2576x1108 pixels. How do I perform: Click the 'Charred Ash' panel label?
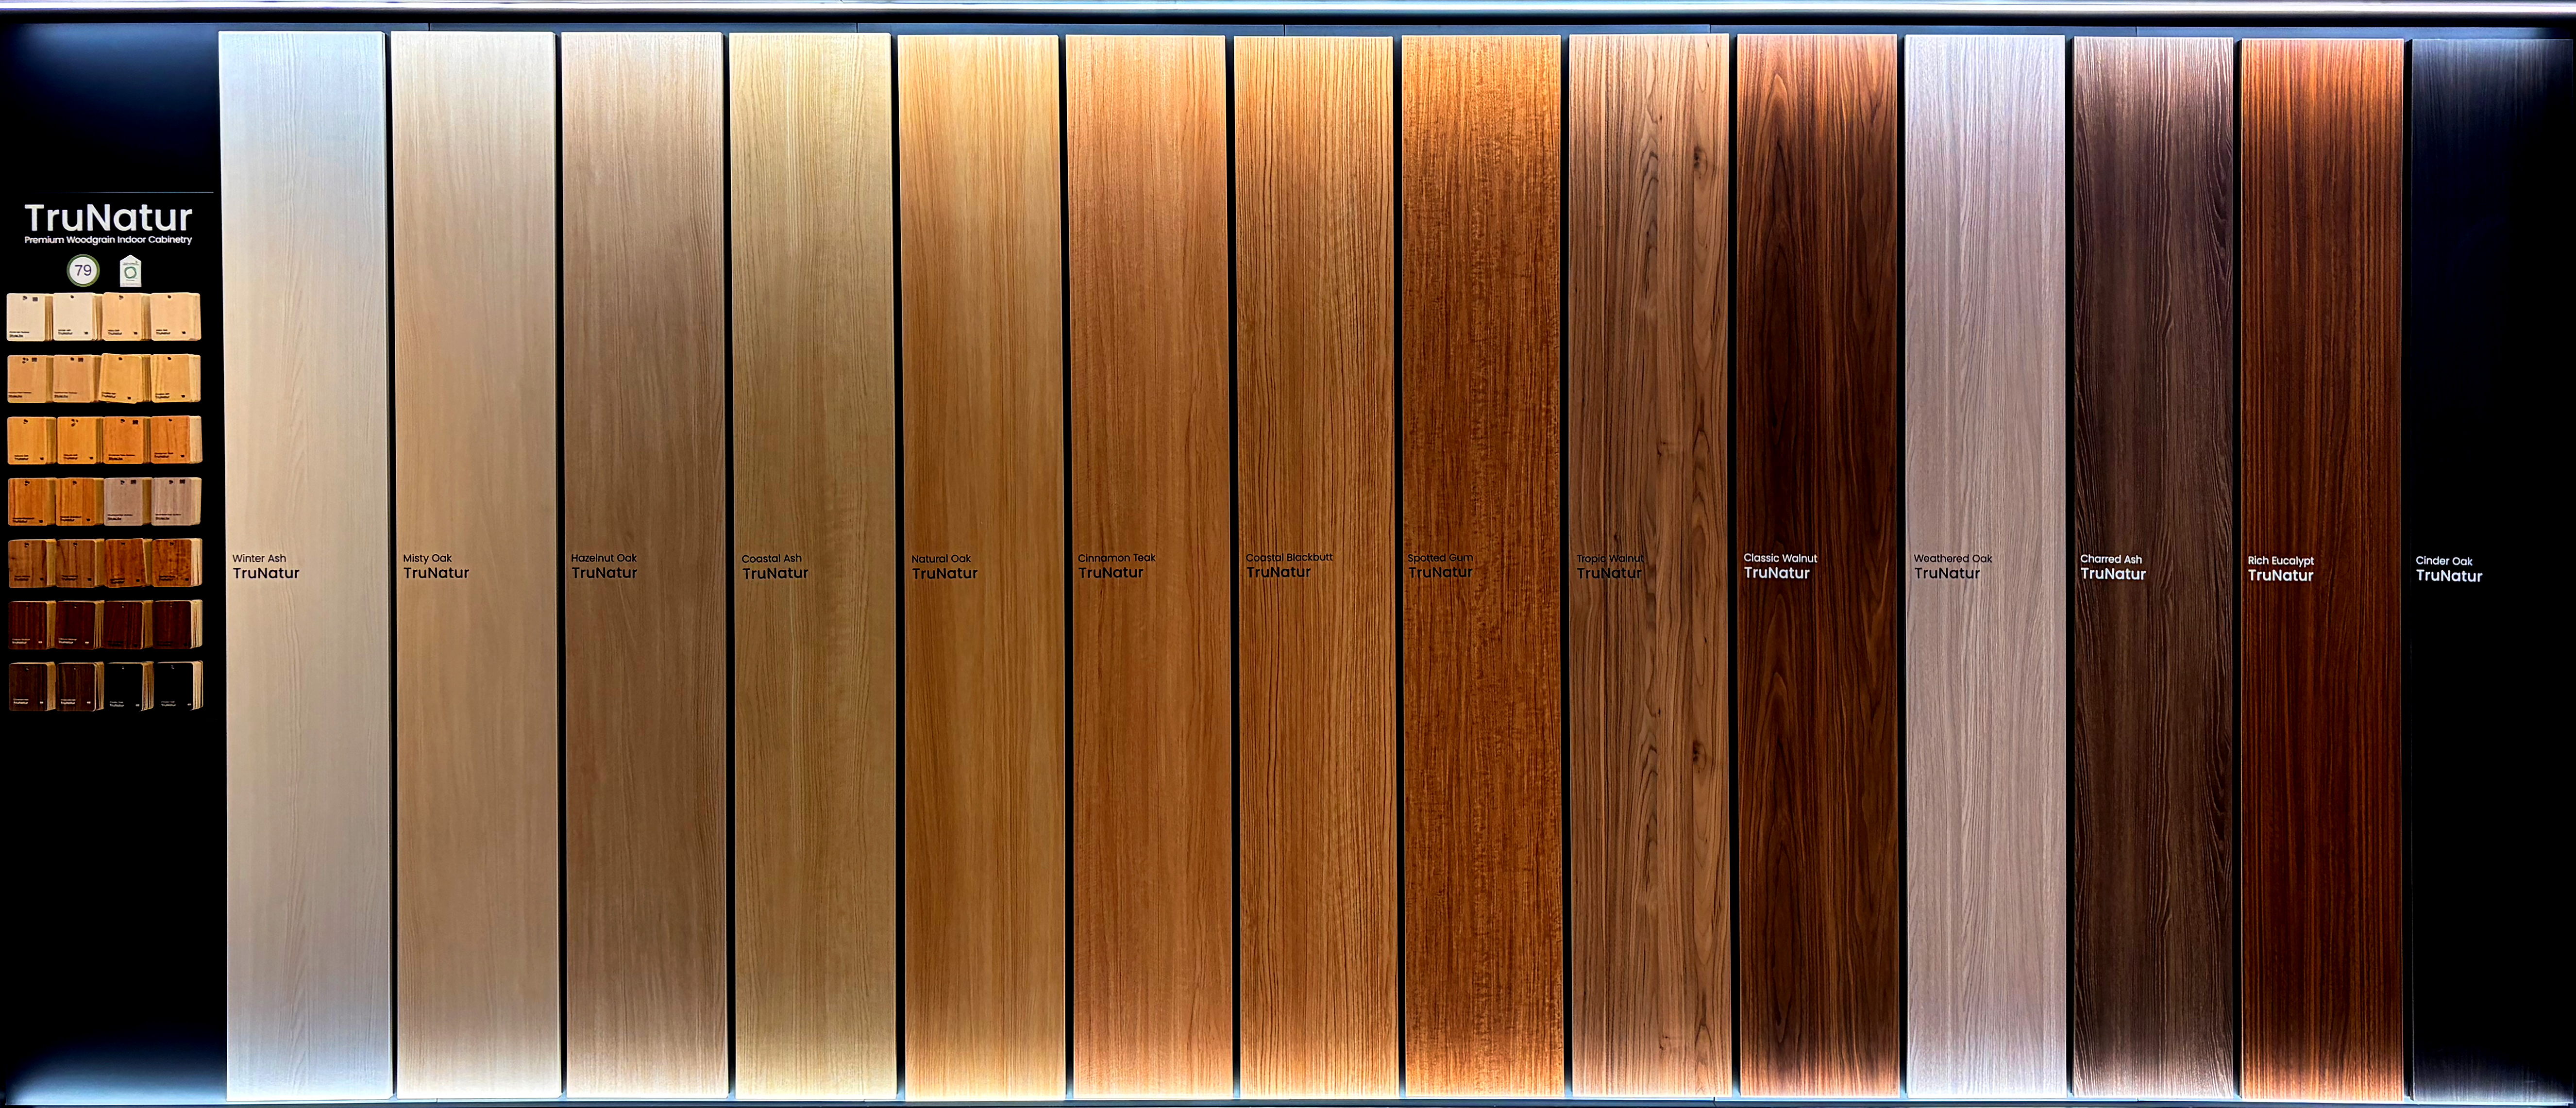[2111, 560]
